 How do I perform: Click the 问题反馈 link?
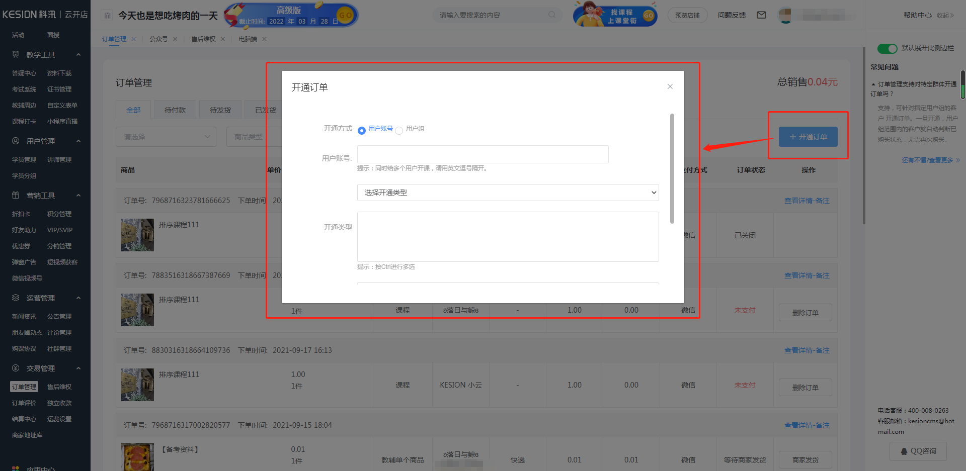[x=732, y=15]
